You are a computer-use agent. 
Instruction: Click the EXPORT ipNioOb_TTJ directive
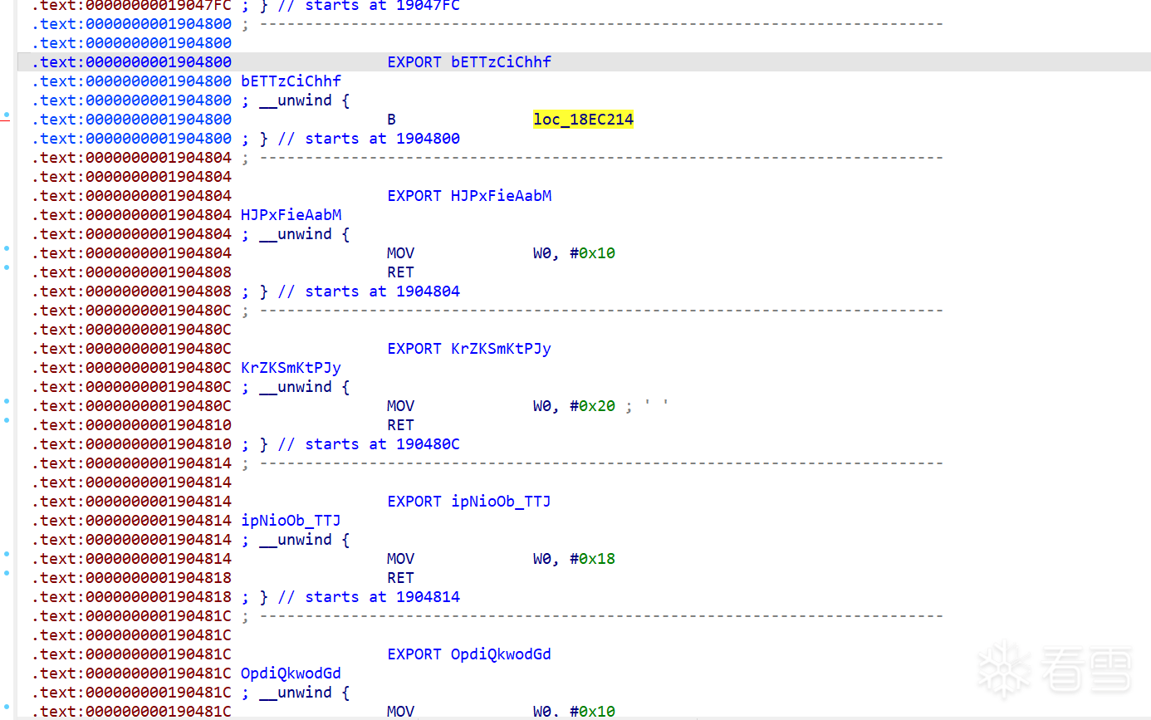pos(469,502)
